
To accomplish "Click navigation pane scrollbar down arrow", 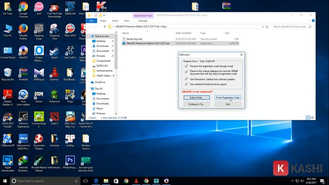I will (116, 114).
